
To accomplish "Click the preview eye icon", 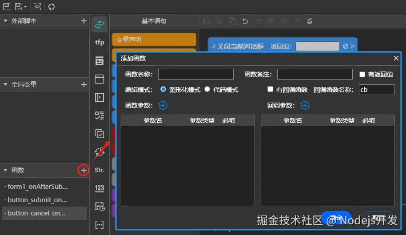I will (37, 7).
